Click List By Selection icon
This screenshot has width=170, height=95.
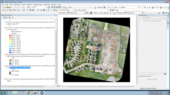point(10,18)
